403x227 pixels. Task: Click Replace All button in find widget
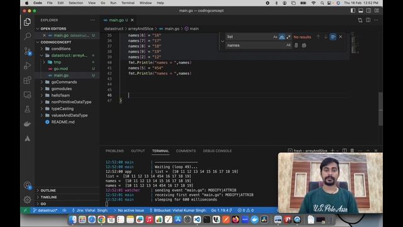pyautogui.click(x=304, y=45)
